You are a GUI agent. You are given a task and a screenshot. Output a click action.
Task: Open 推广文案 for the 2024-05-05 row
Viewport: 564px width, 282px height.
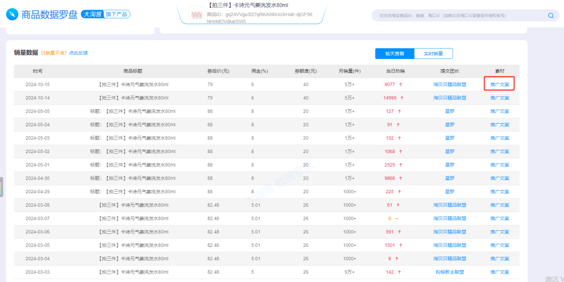click(500, 111)
